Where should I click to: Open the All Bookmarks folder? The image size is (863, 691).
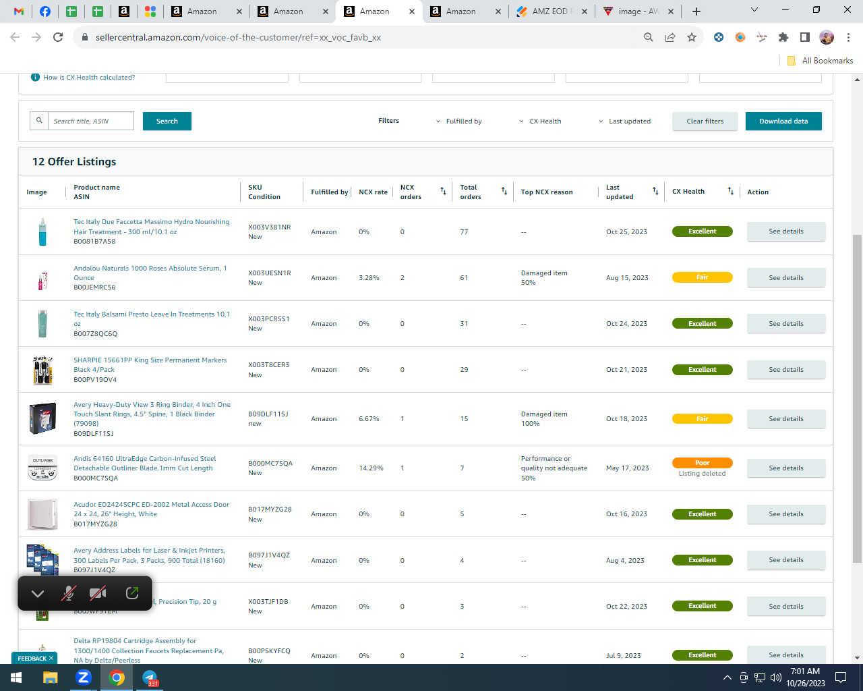820,61
